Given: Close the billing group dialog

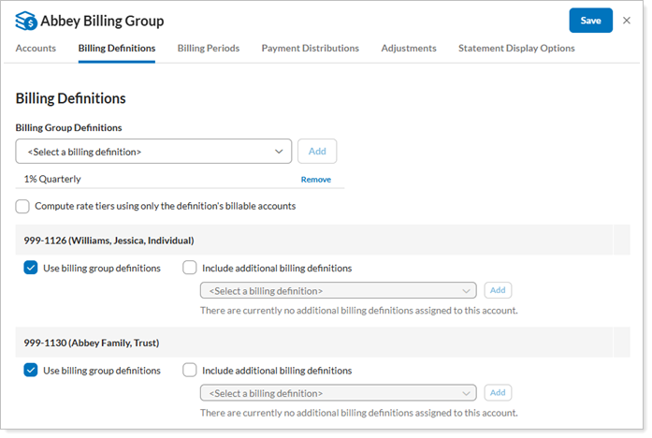Looking at the screenshot, I should pos(627,21).
